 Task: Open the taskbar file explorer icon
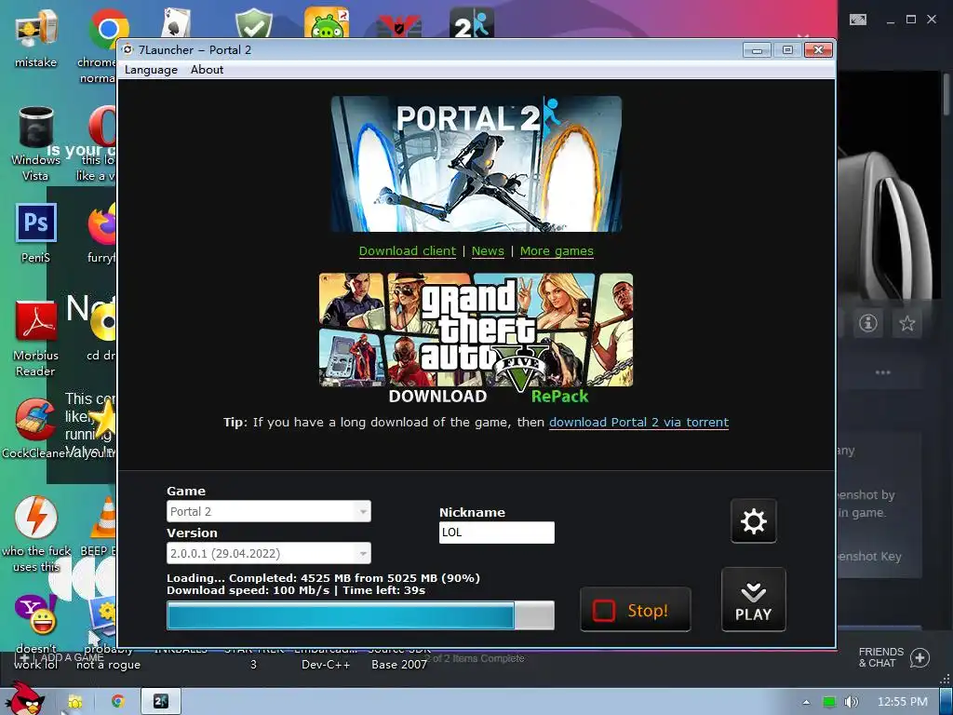(x=74, y=702)
